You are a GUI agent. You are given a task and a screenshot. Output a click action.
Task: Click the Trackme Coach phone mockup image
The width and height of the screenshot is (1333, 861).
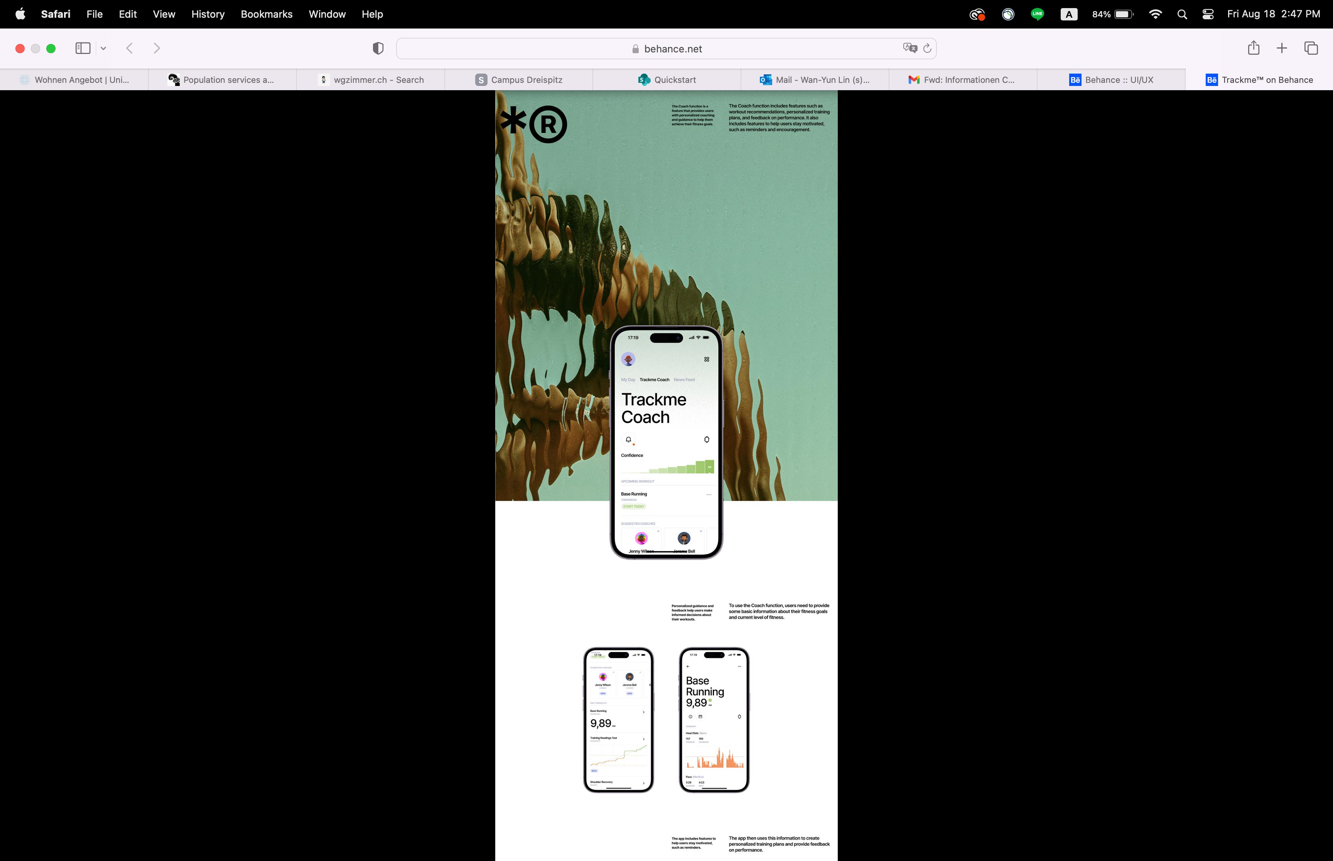[x=666, y=442]
